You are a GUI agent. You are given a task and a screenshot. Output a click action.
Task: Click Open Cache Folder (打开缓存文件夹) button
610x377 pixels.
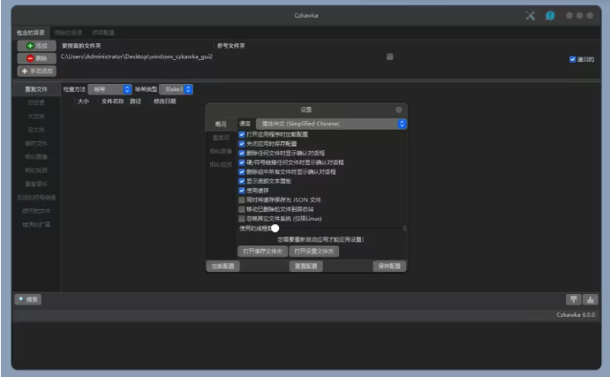point(262,252)
